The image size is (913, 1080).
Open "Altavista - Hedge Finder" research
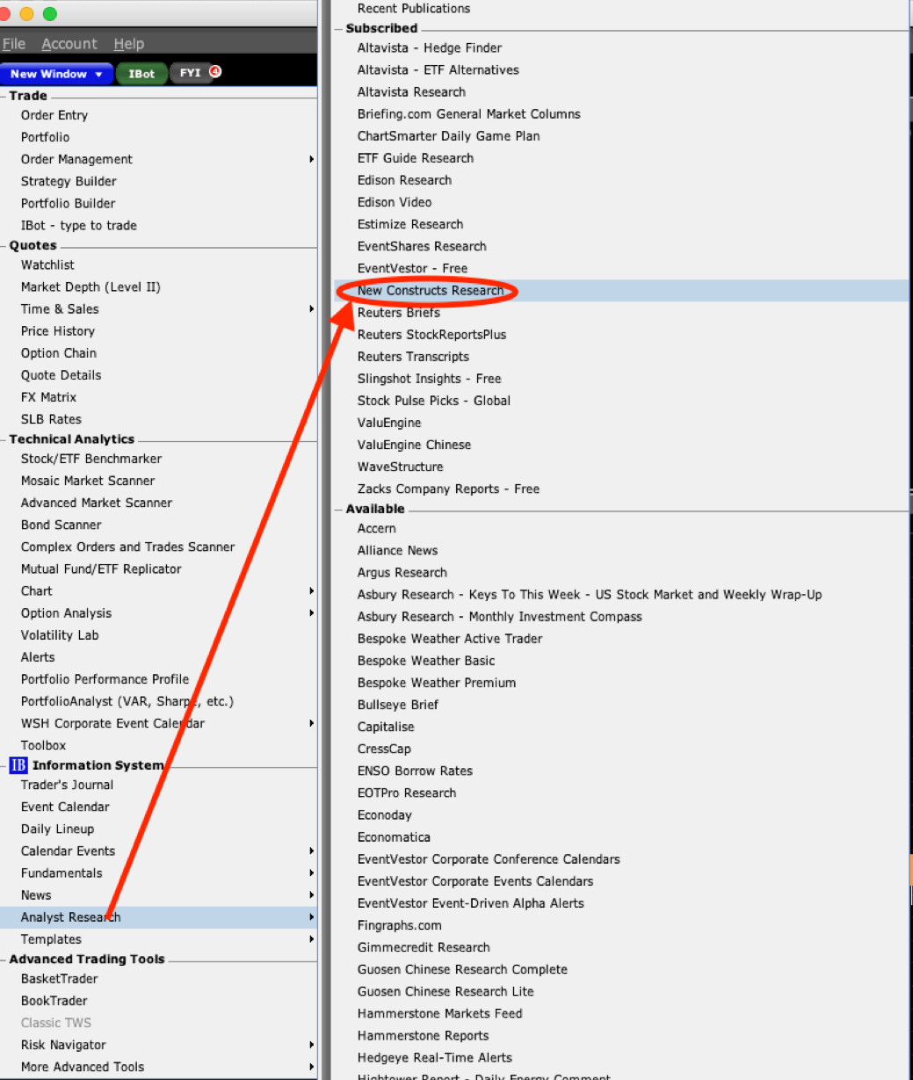430,47
